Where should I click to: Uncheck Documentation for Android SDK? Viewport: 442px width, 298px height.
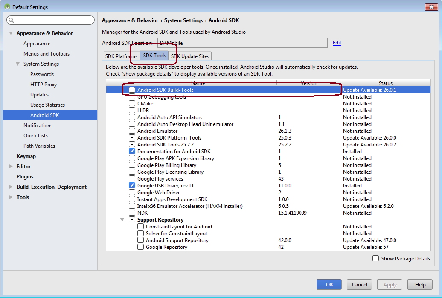point(132,152)
